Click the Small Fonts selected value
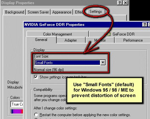 (67, 63)
